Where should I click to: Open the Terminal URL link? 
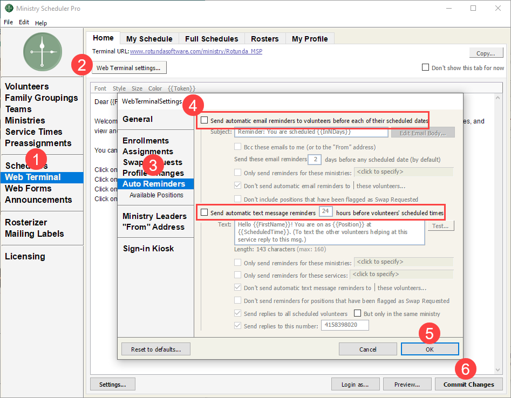point(196,52)
